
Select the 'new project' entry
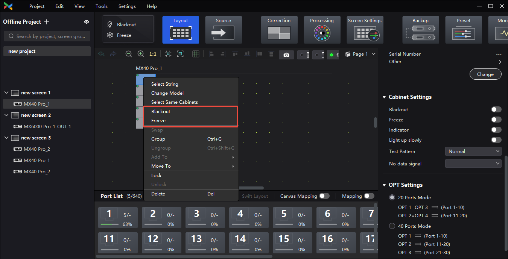(x=47, y=51)
